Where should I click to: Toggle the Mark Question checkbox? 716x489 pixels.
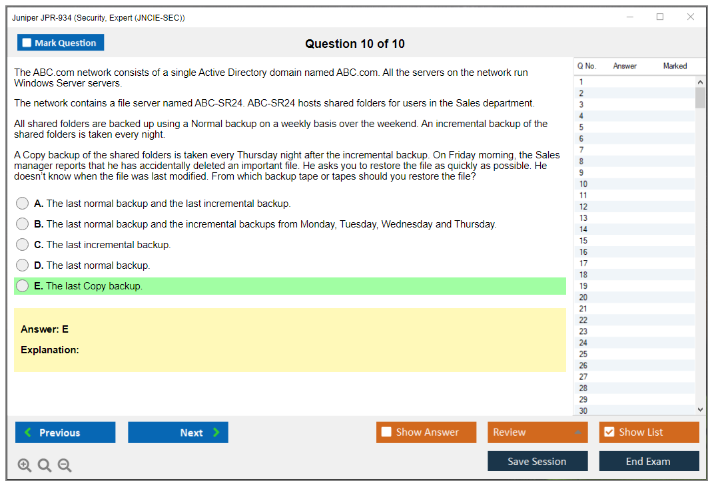click(27, 43)
